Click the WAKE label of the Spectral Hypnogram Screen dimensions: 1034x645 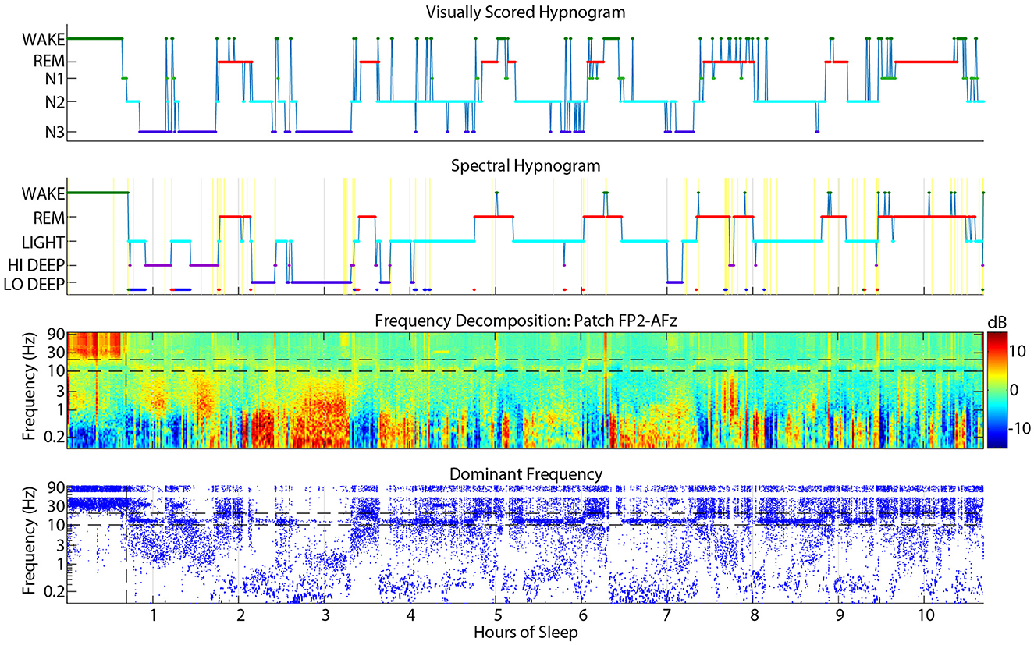[44, 193]
